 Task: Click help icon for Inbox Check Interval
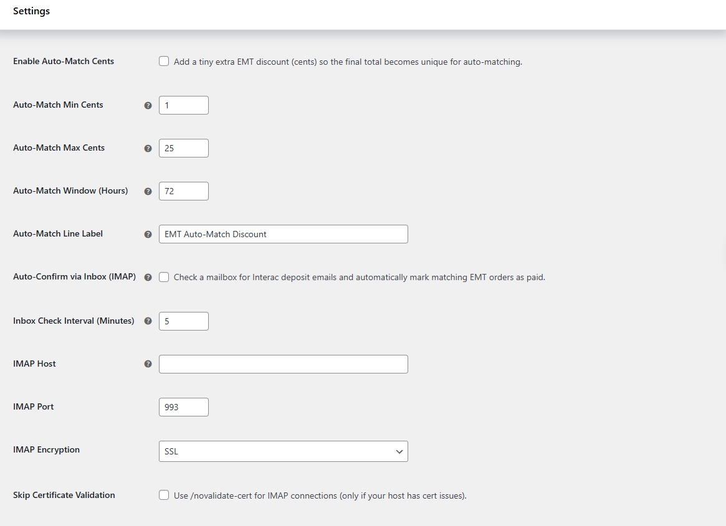pyautogui.click(x=148, y=321)
